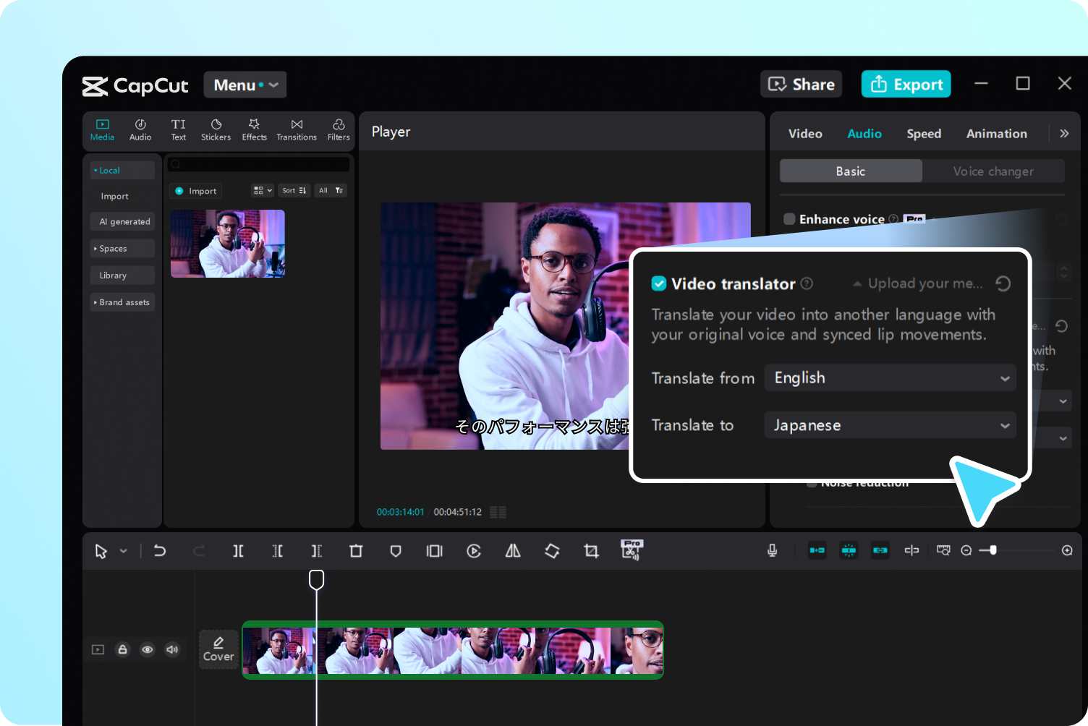Viewport: 1088px width, 726px height.
Task: Open the All media filter
Action: point(331,190)
